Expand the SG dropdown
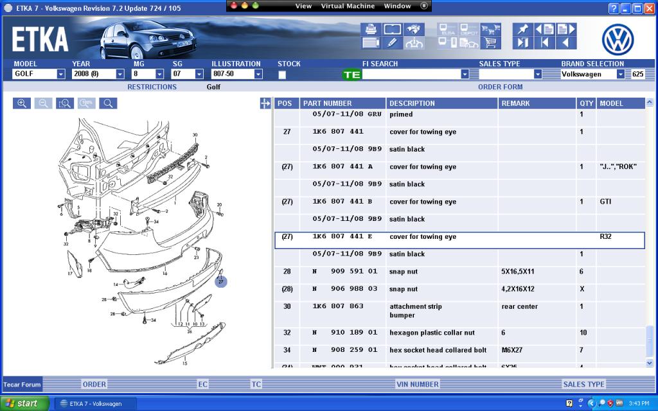Screen dimensions: 658x411 pos(199,74)
